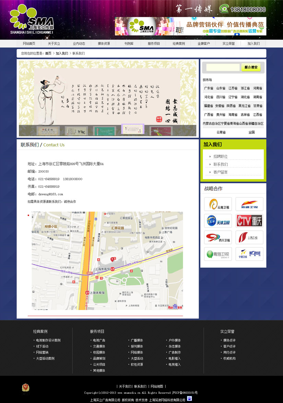Filter by 黑龙江省 province

(x=245, y=106)
